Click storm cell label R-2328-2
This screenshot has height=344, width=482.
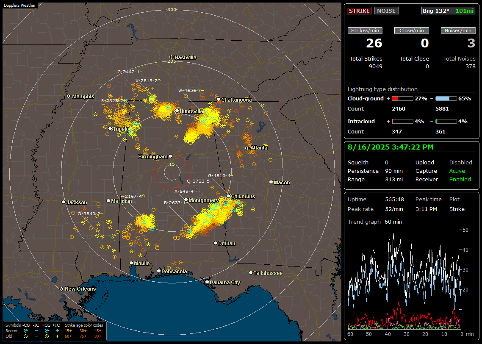114,100
